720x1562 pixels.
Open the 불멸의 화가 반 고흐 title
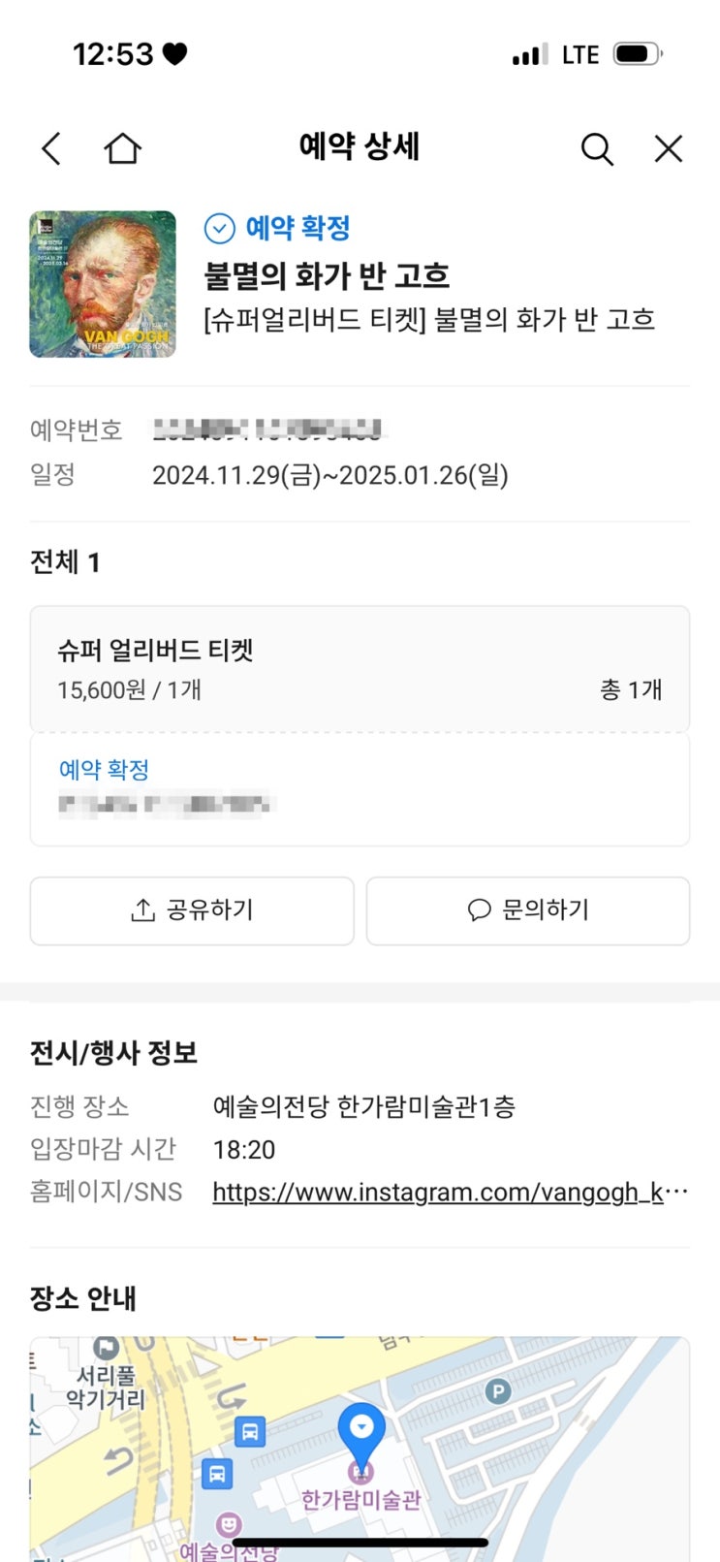[x=327, y=276]
